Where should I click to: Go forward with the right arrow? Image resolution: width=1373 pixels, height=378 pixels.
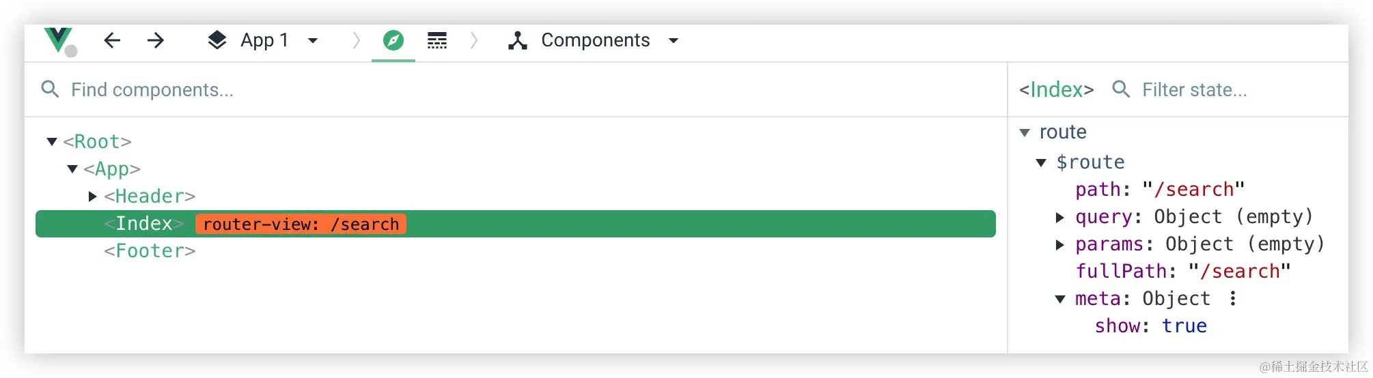[x=156, y=40]
